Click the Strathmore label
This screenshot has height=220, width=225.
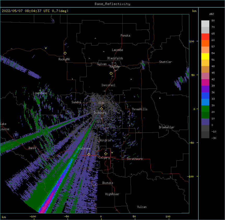point(135,159)
